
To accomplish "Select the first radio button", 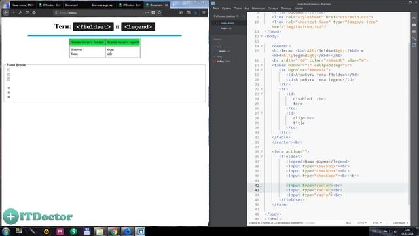I will pos(9,88).
